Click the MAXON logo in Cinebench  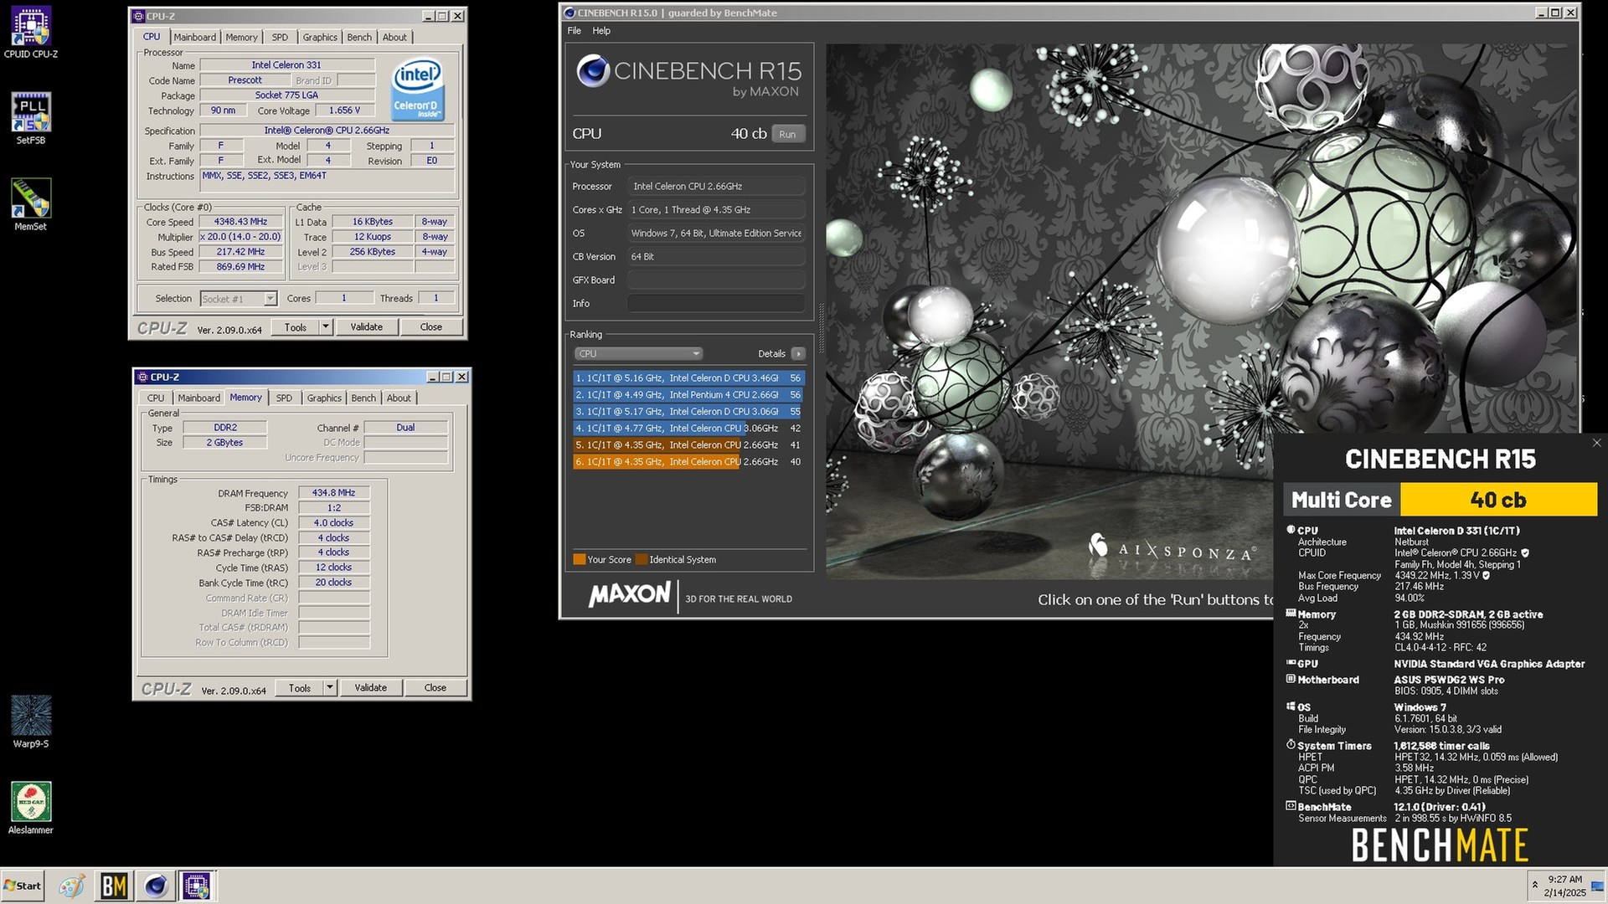point(629,596)
